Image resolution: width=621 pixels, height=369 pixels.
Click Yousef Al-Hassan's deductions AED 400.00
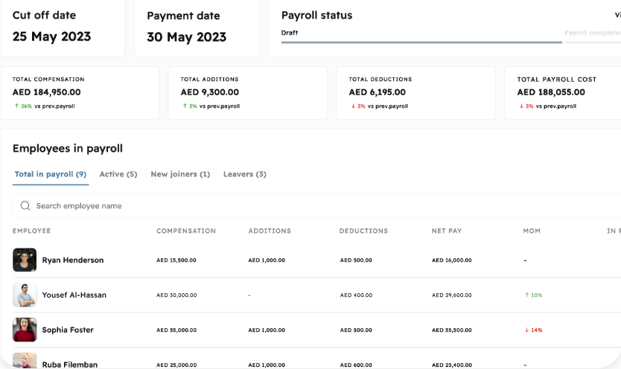pyautogui.click(x=356, y=295)
